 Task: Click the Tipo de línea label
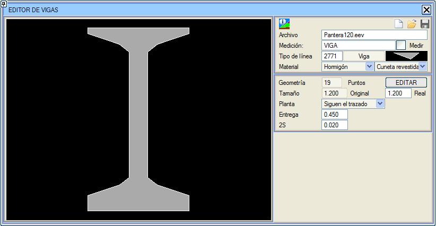click(295, 56)
